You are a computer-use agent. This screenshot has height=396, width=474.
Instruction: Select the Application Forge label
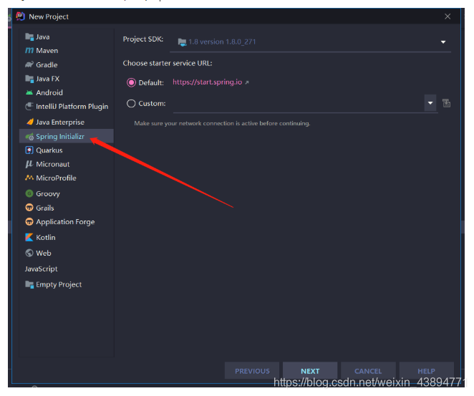[x=65, y=222]
